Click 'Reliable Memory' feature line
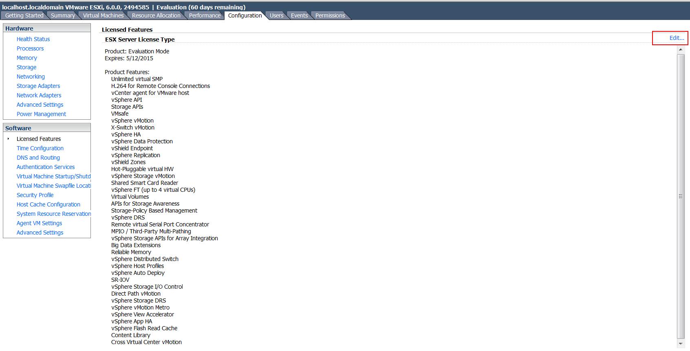Screen dimensions: 690x351 coord(131,252)
